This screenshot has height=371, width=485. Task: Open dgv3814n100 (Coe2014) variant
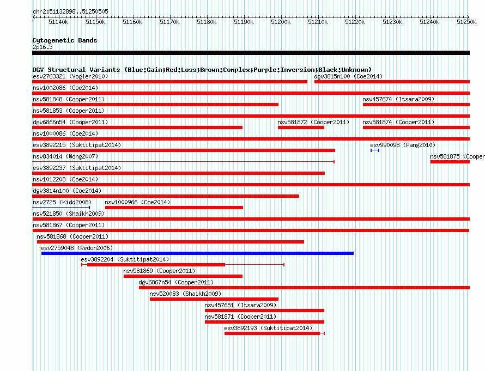tap(67, 191)
